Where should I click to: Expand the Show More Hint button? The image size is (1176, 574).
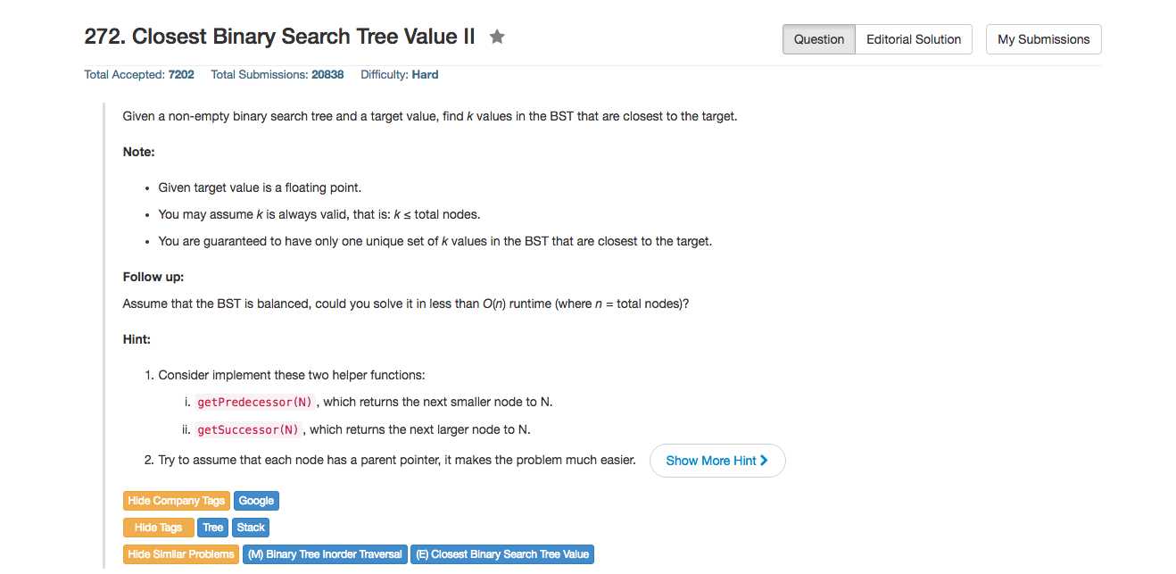tap(717, 461)
